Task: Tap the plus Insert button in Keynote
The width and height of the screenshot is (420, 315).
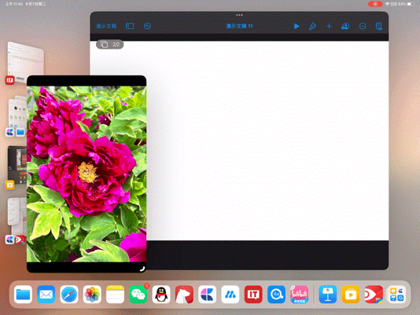Action: [329, 26]
